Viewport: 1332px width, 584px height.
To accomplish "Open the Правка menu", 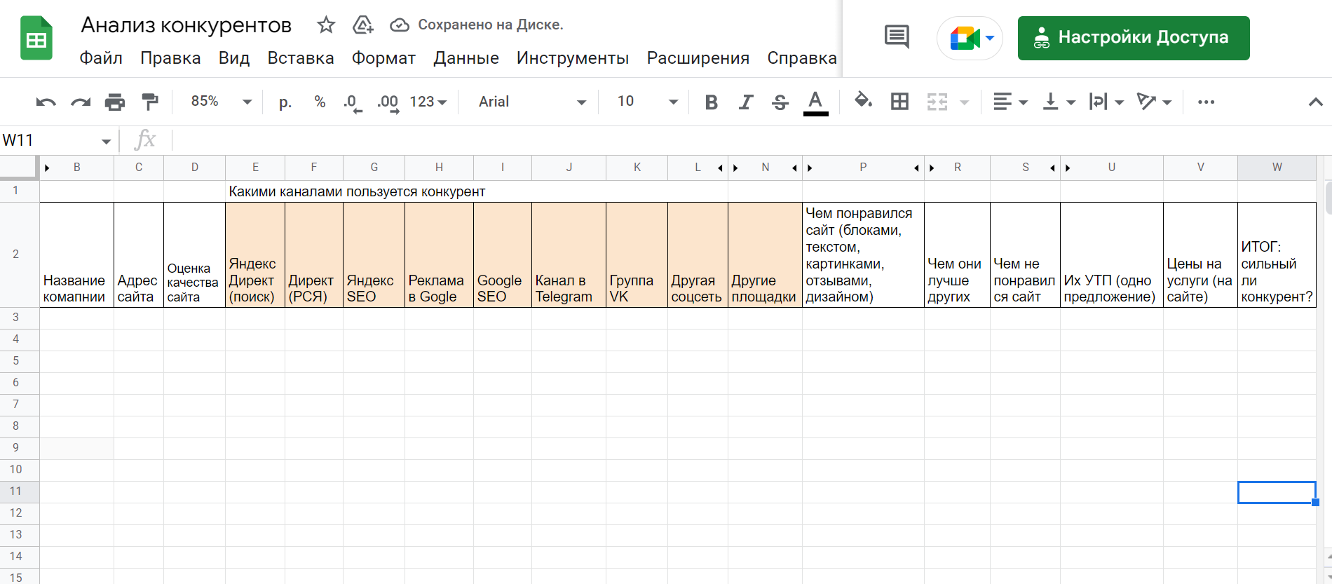I will (170, 58).
